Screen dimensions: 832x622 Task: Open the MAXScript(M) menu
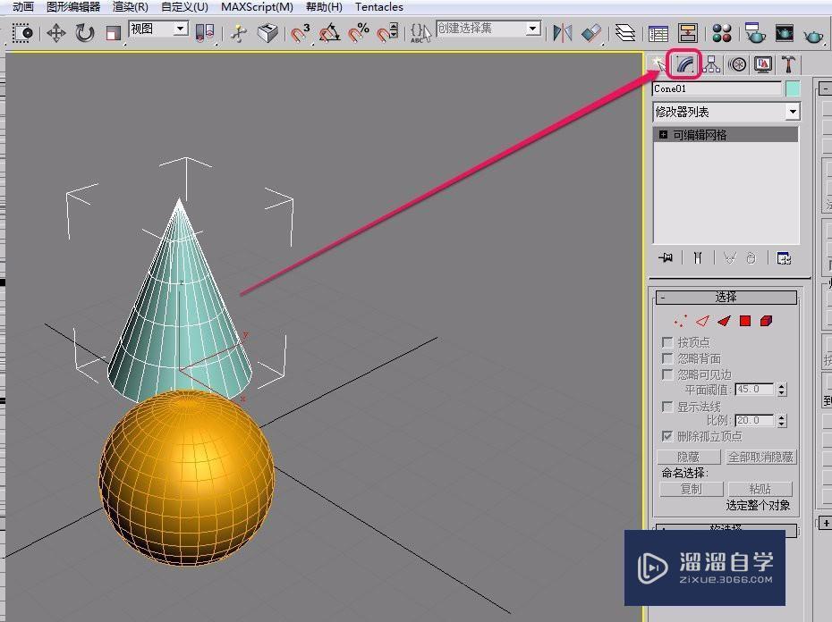click(257, 7)
